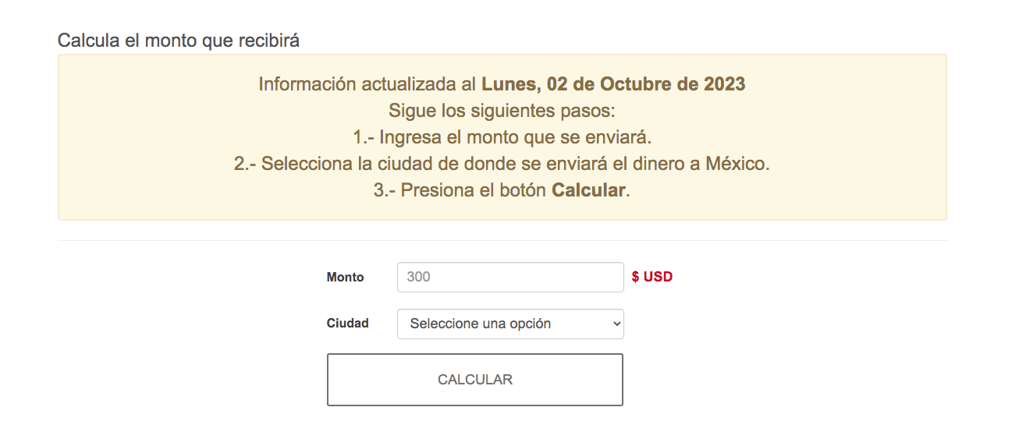
Task: Click the "Calcula el monto que recibirá" heading
Action: [179, 40]
